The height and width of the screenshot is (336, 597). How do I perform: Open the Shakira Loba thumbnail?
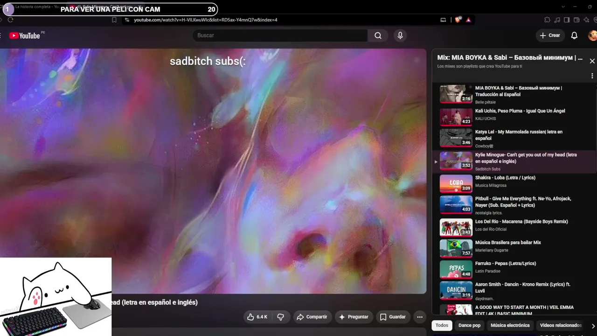[456, 184]
